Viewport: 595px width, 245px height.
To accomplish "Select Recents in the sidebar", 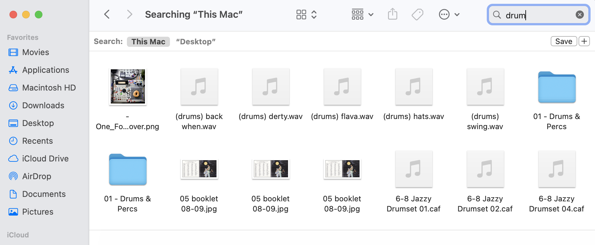I will [x=37, y=141].
